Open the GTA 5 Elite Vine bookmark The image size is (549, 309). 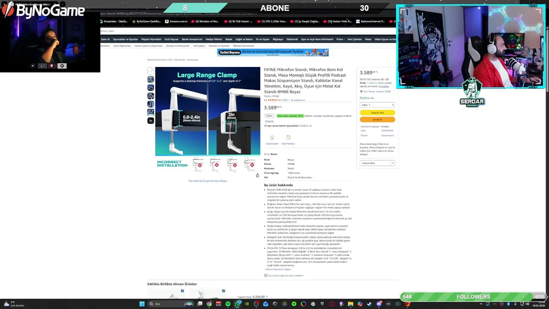point(272,21)
